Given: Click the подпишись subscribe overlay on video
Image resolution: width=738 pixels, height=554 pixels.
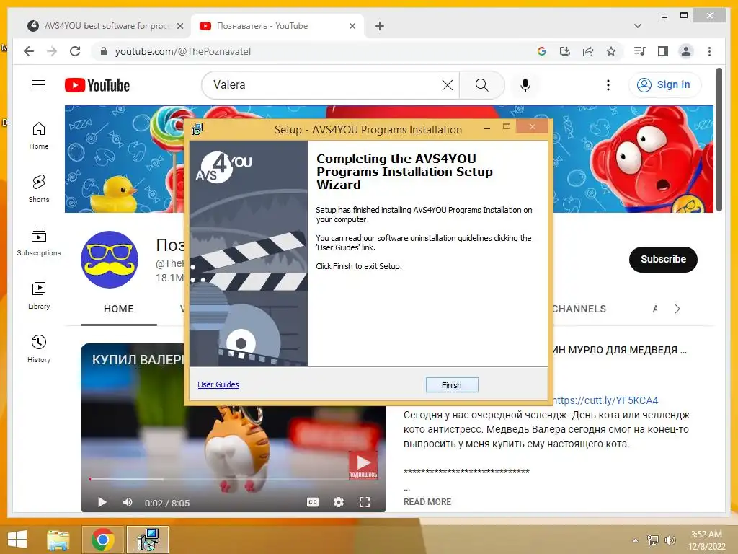Looking at the screenshot, I should 363,465.
